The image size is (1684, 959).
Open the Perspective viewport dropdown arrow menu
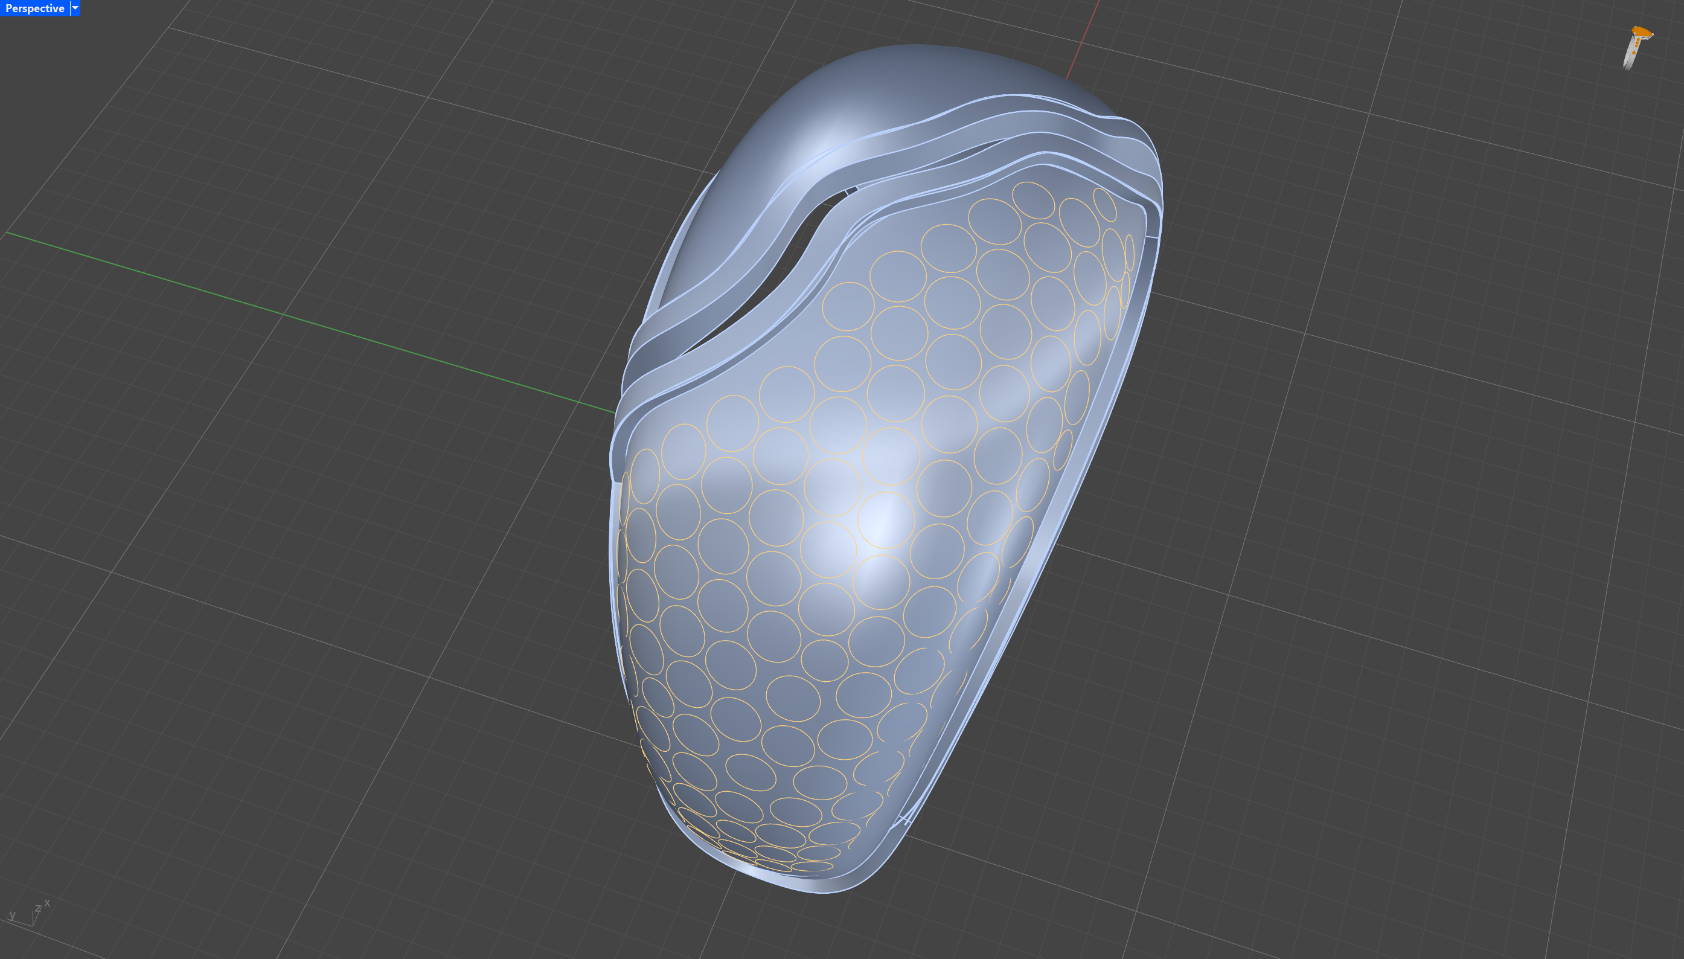(75, 8)
